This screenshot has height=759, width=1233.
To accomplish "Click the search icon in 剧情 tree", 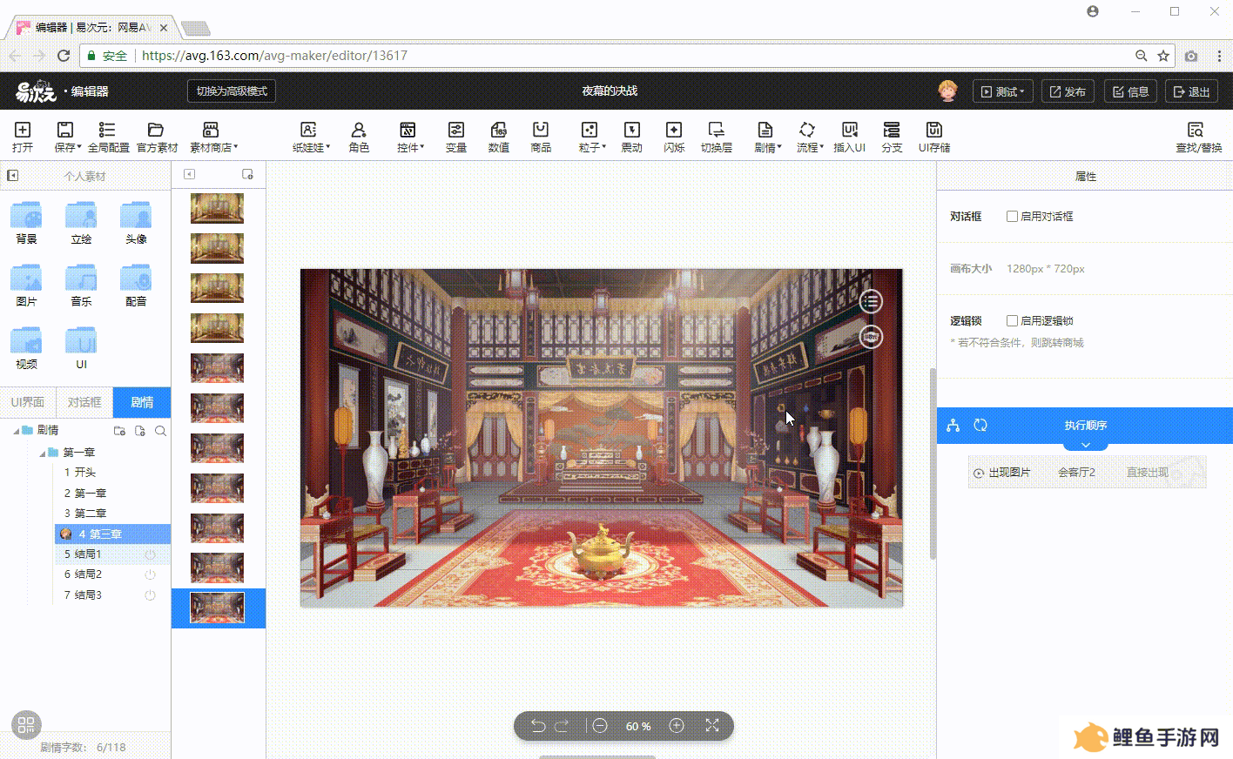I will click(x=160, y=431).
